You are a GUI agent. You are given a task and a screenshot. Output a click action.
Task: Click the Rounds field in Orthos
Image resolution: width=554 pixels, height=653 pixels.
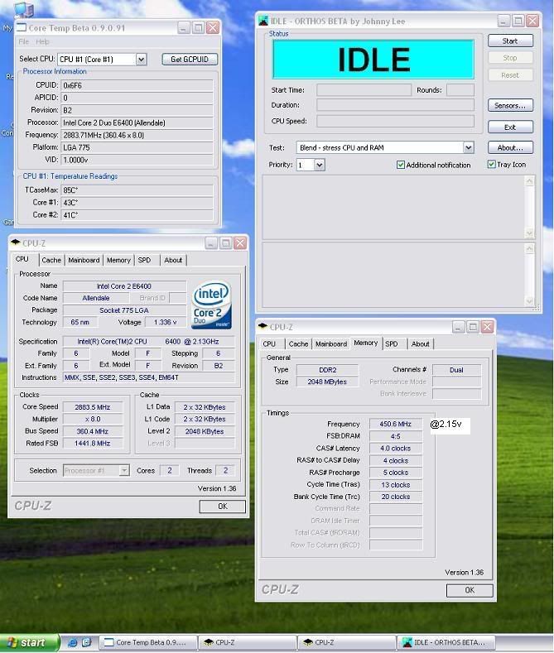point(460,90)
